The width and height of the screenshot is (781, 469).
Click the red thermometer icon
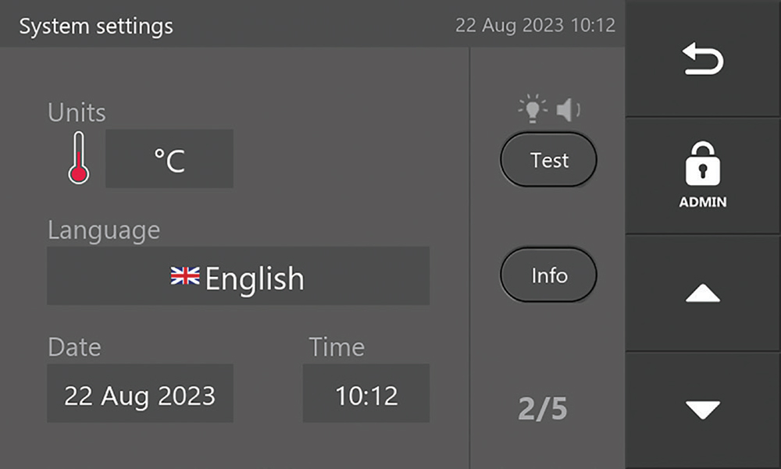coord(77,158)
